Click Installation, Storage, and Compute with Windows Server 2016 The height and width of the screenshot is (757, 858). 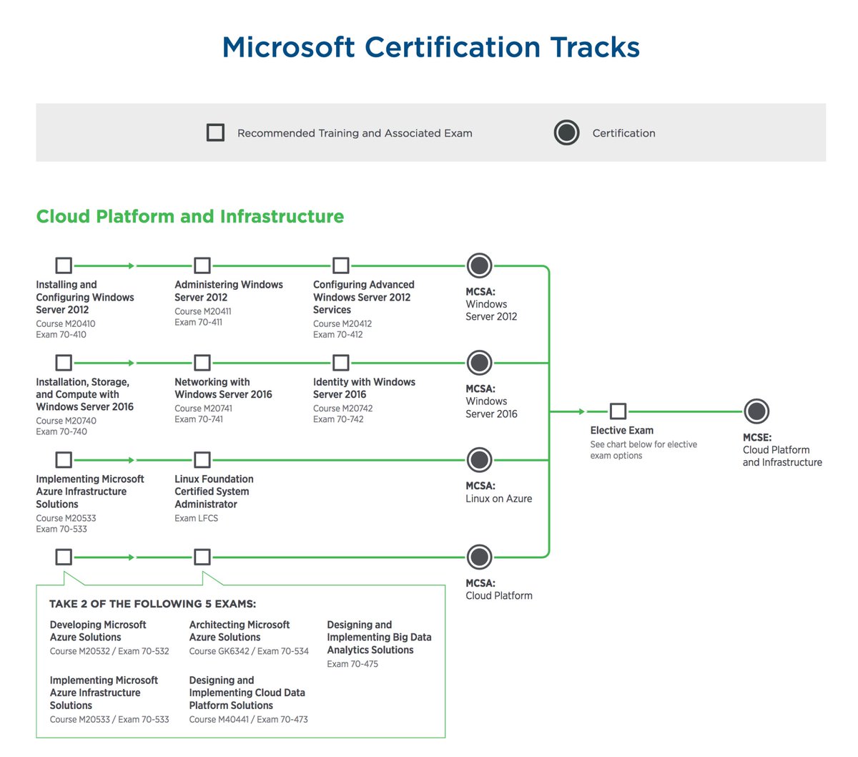coord(84,394)
